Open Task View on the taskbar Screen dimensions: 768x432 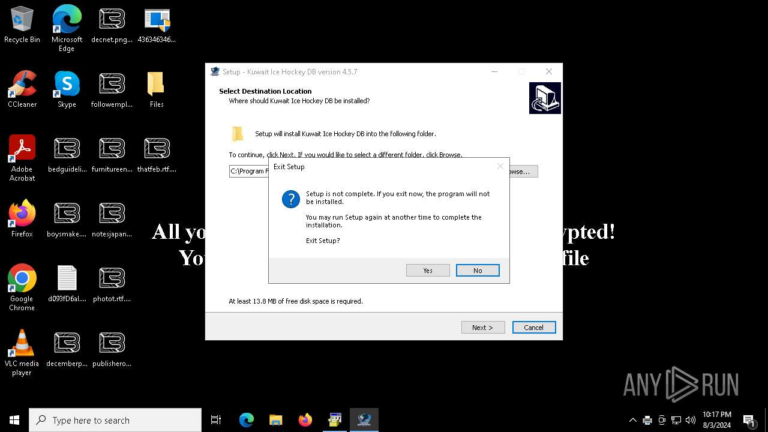coord(216,420)
